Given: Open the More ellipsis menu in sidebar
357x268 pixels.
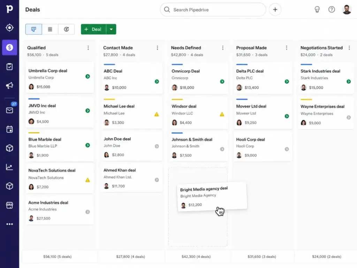Looking at the screenshot, I should coord(9,224).
